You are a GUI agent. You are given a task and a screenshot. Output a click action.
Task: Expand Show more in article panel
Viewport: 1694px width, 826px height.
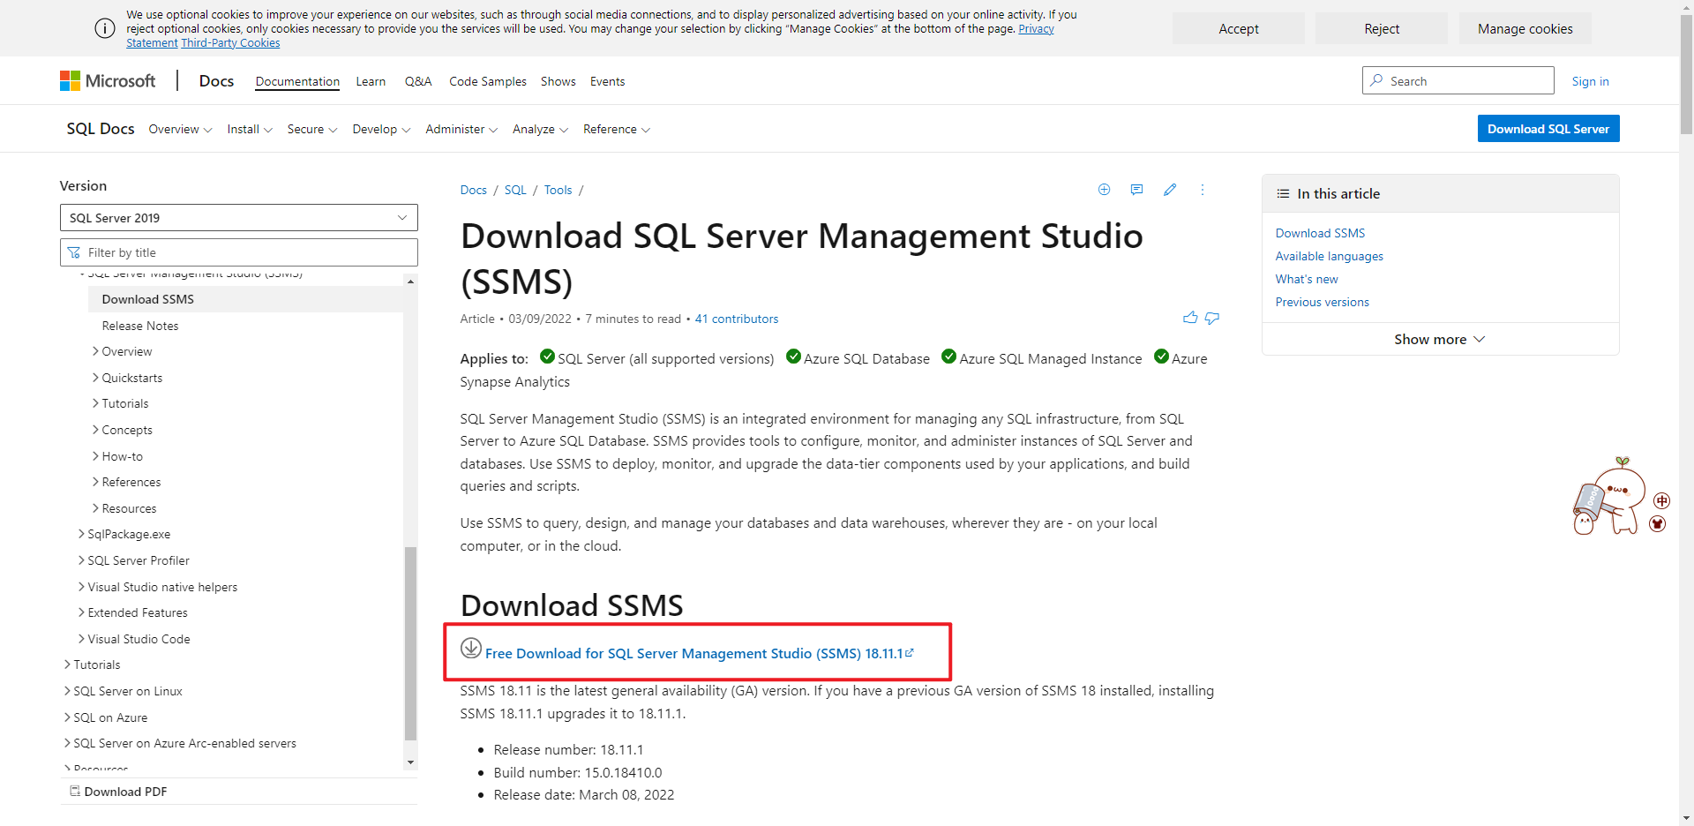coord(1440,339)
